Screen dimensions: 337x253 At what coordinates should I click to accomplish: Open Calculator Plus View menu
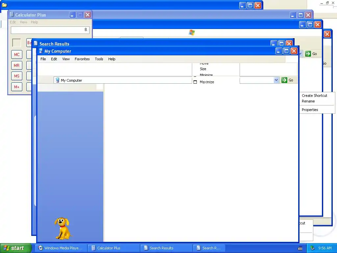pyautogui.click(x=23, y=22)
